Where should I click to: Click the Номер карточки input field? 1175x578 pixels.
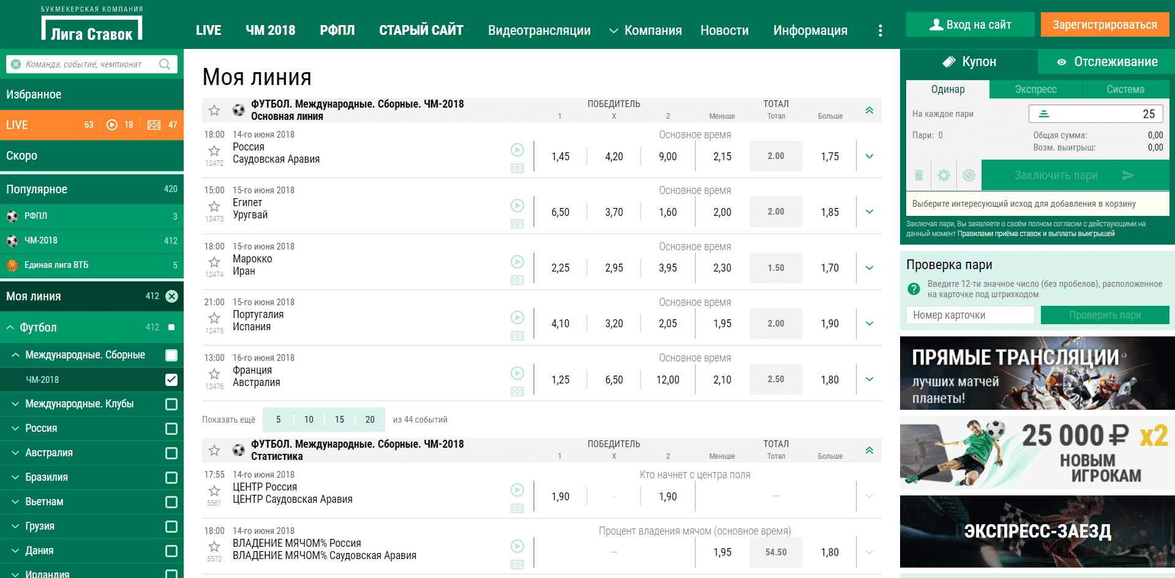click(970, 315)
